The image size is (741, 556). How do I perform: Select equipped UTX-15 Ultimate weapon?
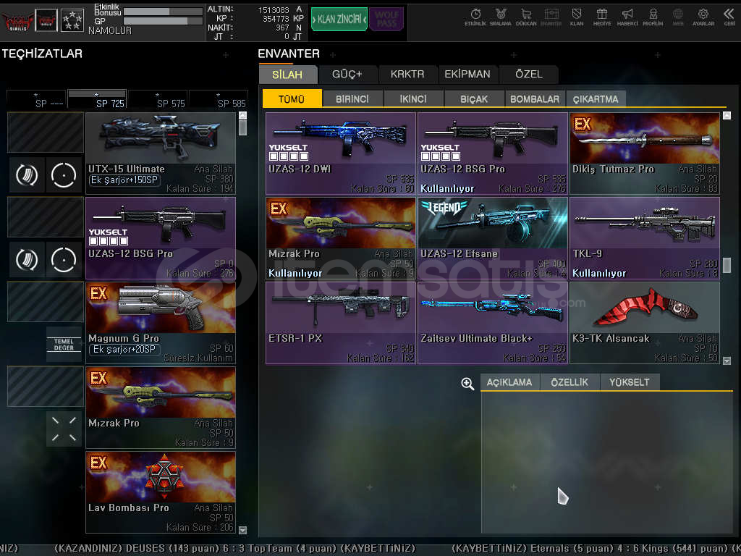click(161, 153)
